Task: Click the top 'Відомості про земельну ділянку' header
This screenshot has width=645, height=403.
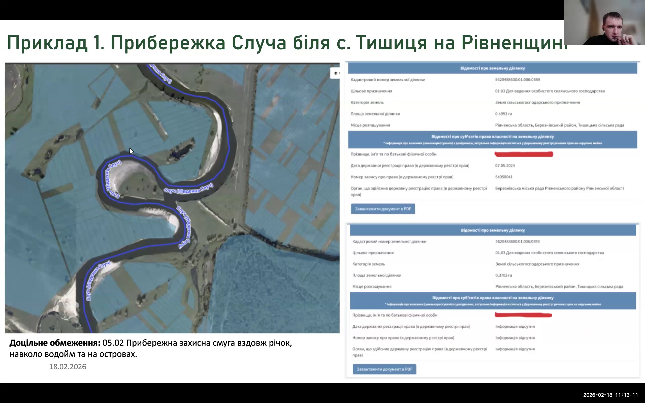Action: 492,68
